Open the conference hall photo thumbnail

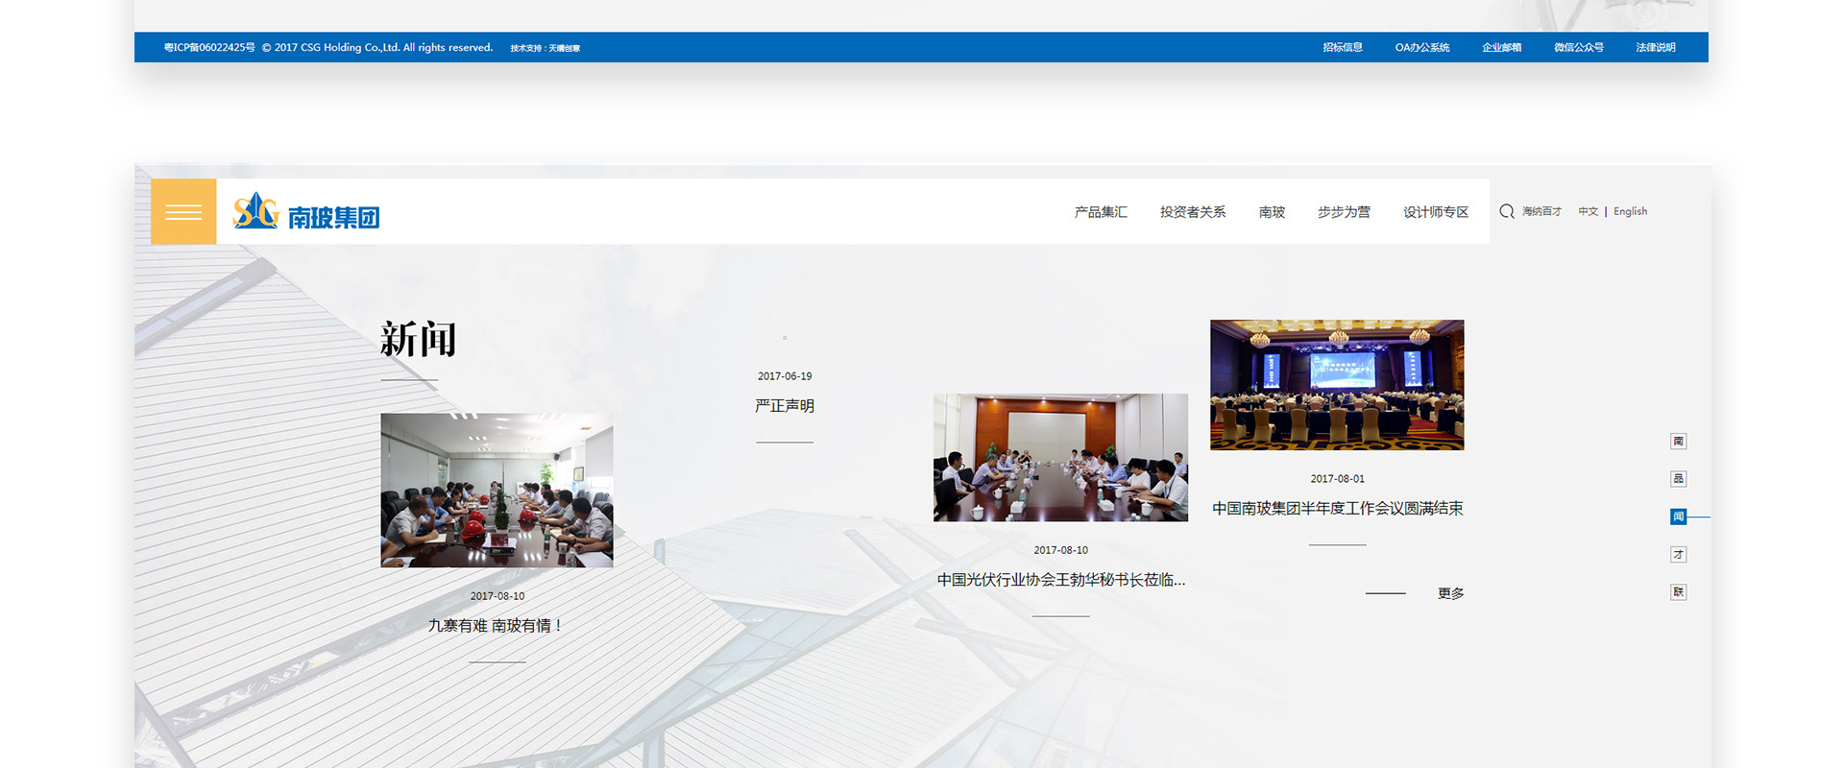point(1337,385)
